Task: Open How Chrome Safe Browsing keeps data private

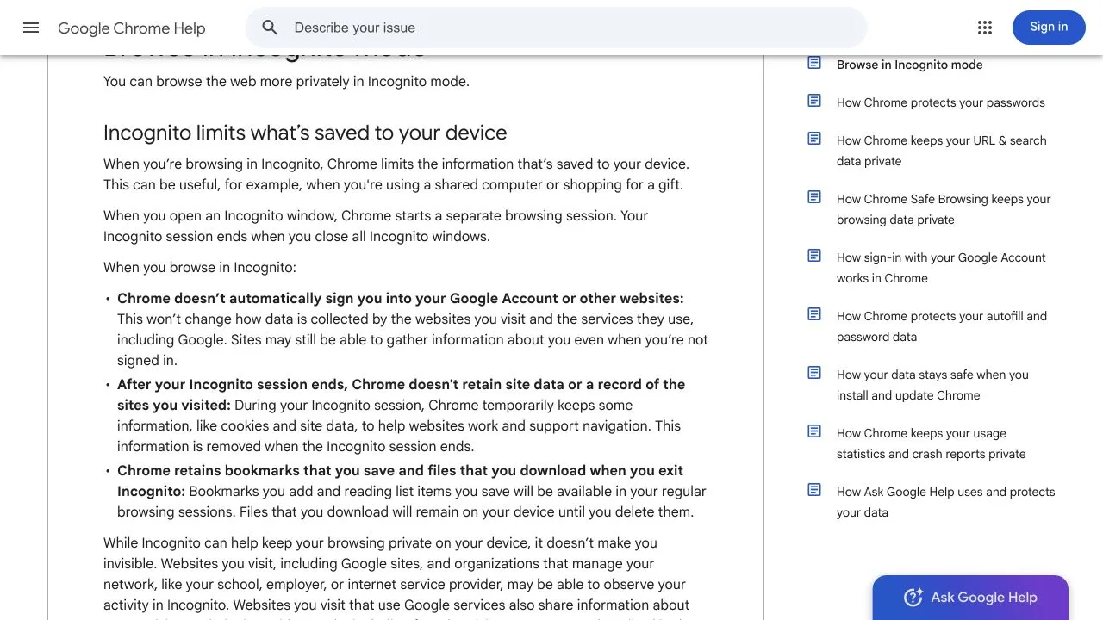Action: 944,209
